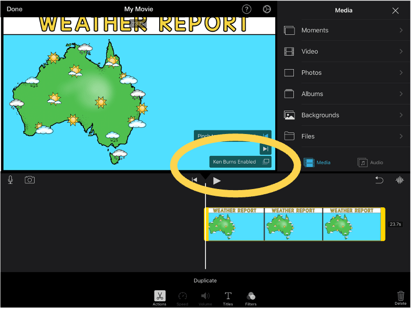412x309 pixels.
Task: Tap the Weather Report preview viewer
Action: tap(139, 94)
